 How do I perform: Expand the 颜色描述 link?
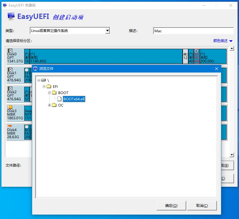[x=223, y=41]
